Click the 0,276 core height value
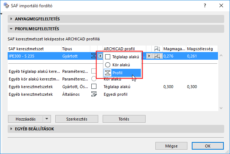The height and width of the screenshot is (154, 230). click(168, 56)
